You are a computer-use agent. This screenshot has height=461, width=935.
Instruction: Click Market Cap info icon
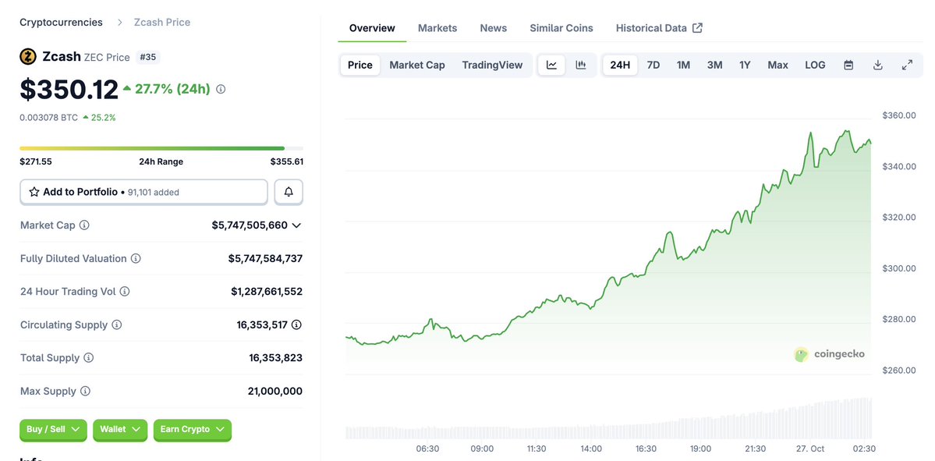pyautogui.click(x=84, y=225)
